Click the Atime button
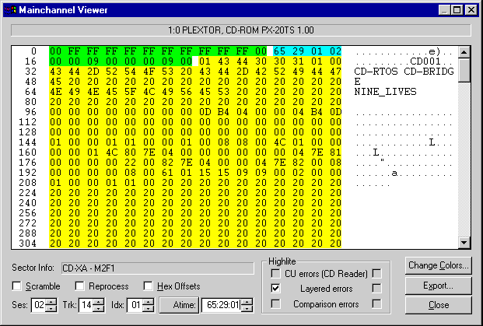Screen dimensions: 483x326 [x=179, y=305]
